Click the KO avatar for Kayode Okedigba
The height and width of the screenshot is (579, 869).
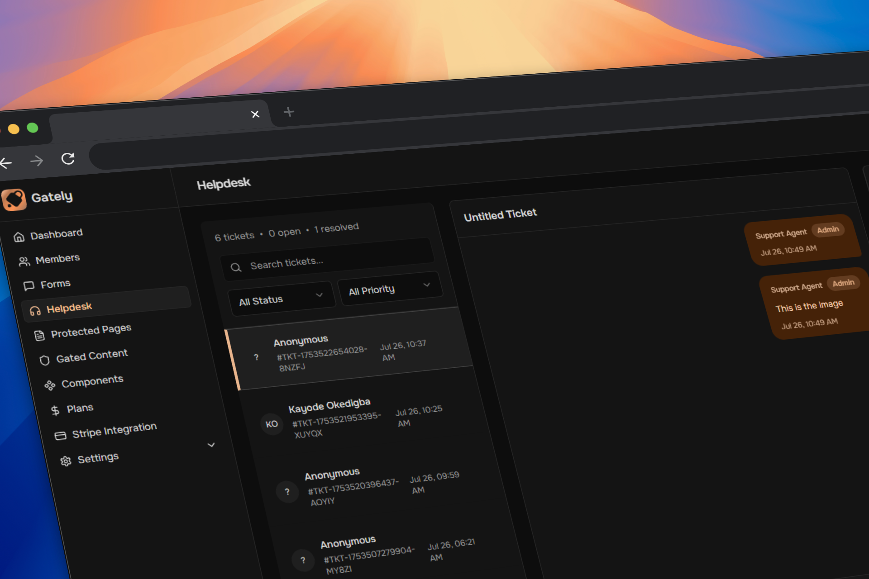(x=272, y=424)
